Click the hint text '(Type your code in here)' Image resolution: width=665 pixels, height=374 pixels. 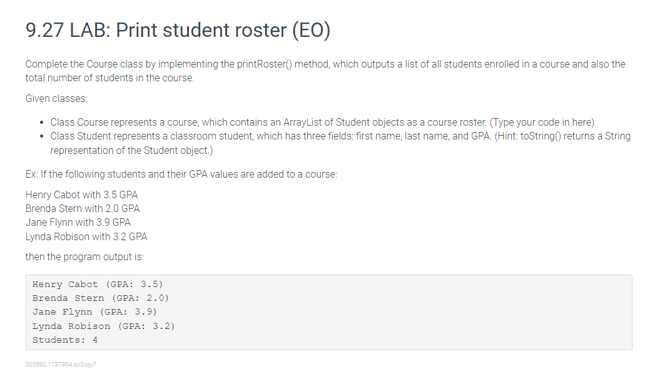pyautogui.click(x=542, y=123)
